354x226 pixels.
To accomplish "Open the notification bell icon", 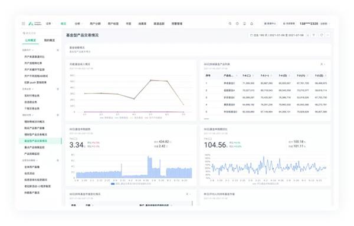I will click(252, 24).
